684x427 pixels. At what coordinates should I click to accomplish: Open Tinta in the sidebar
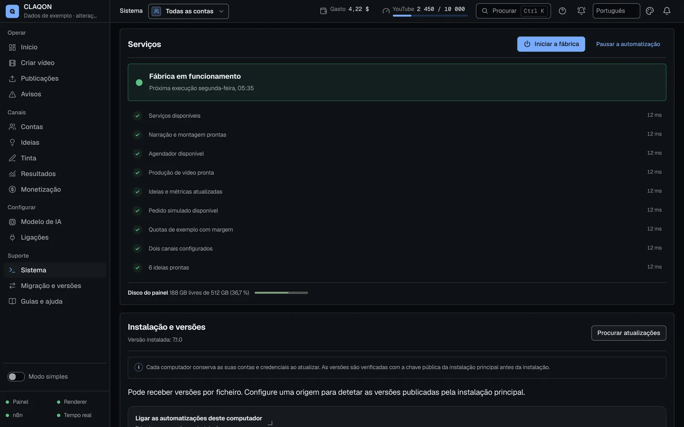pos(55,158)
